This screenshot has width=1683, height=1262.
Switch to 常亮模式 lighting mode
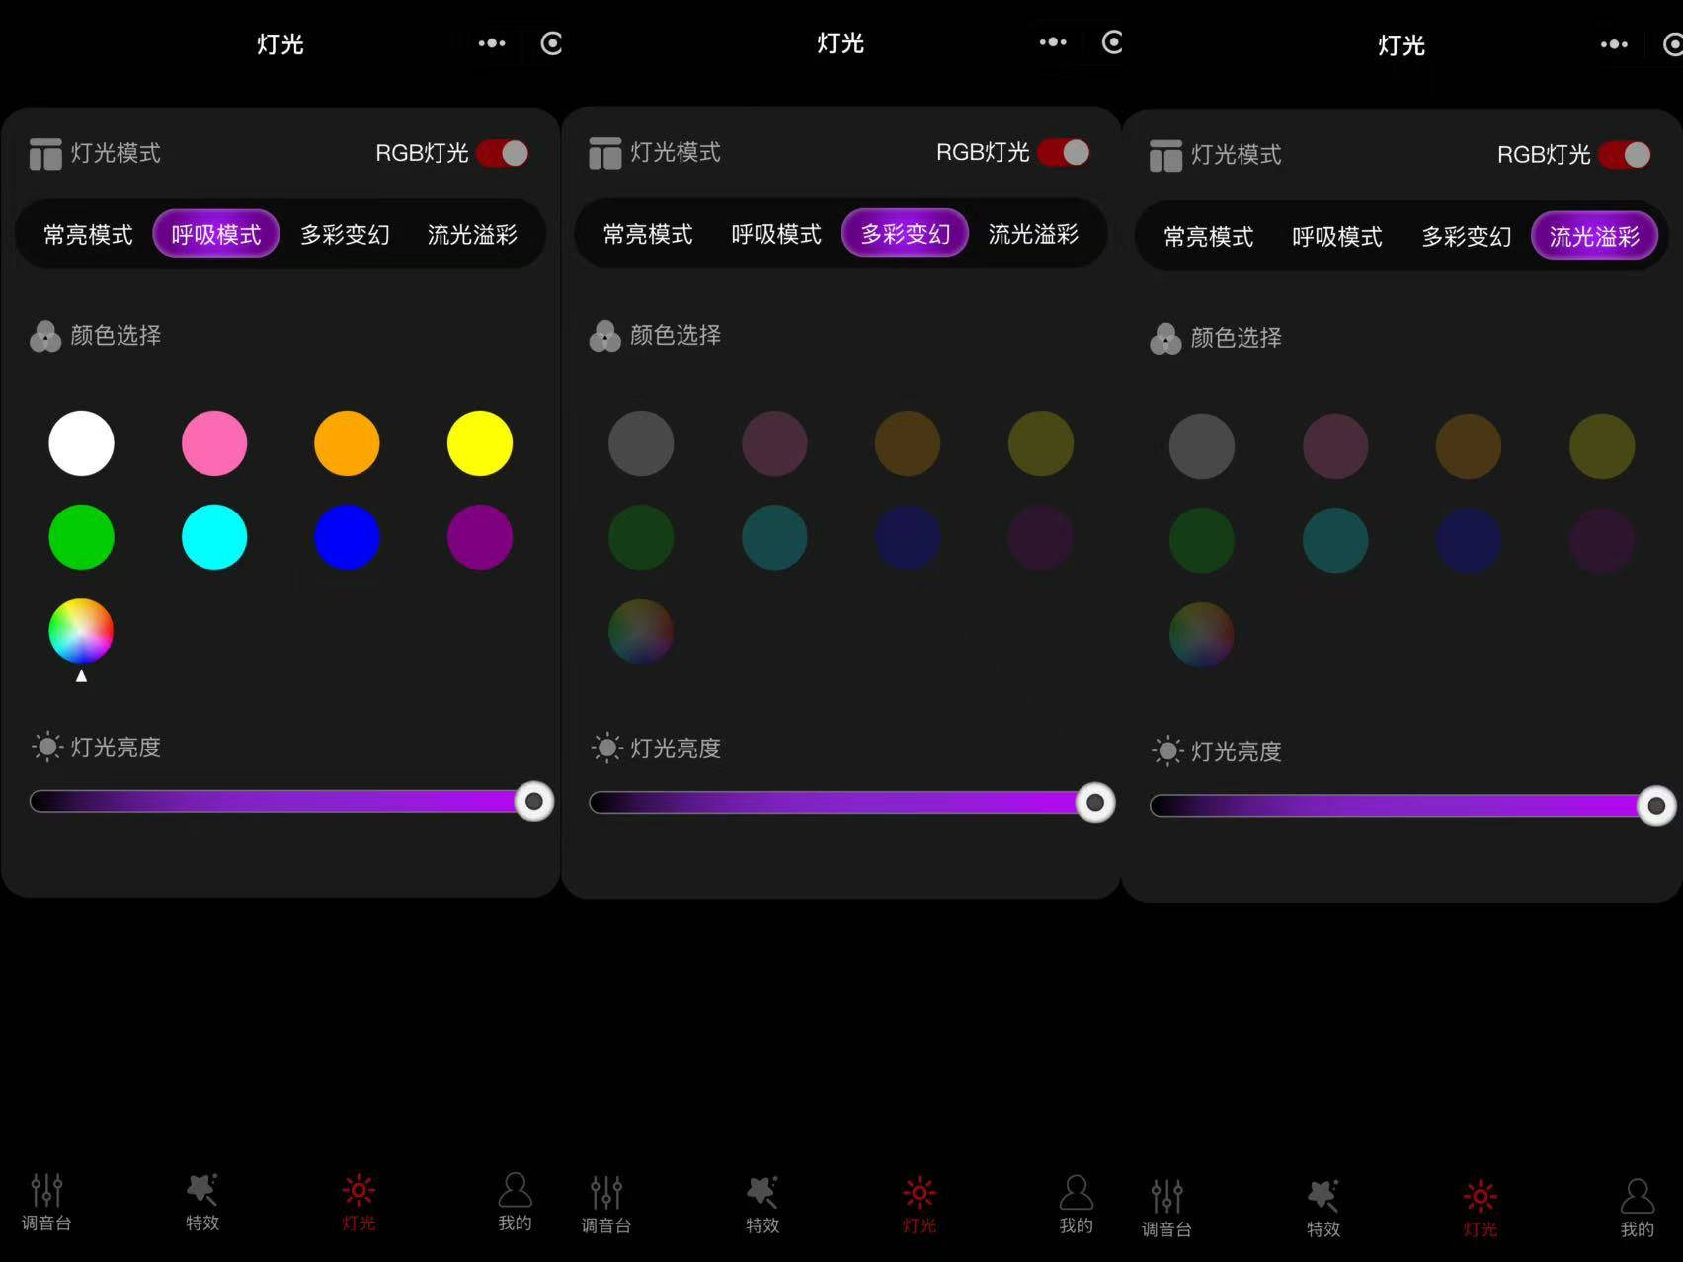click(x=86, y=234)
